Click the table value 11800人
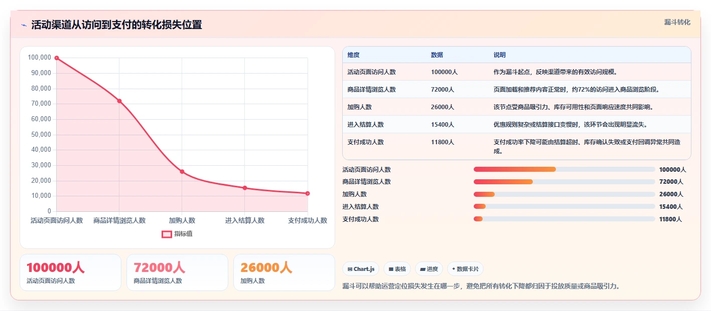Screen dimensions: 711x311 tap(443, 142)
